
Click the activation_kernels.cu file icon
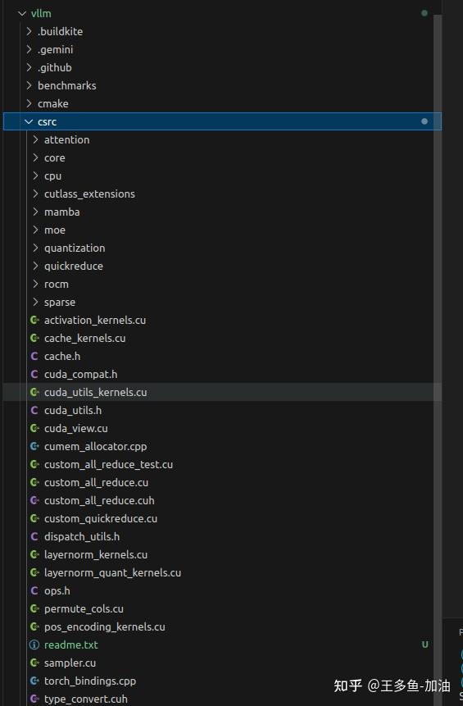click(x=34, y=320)
